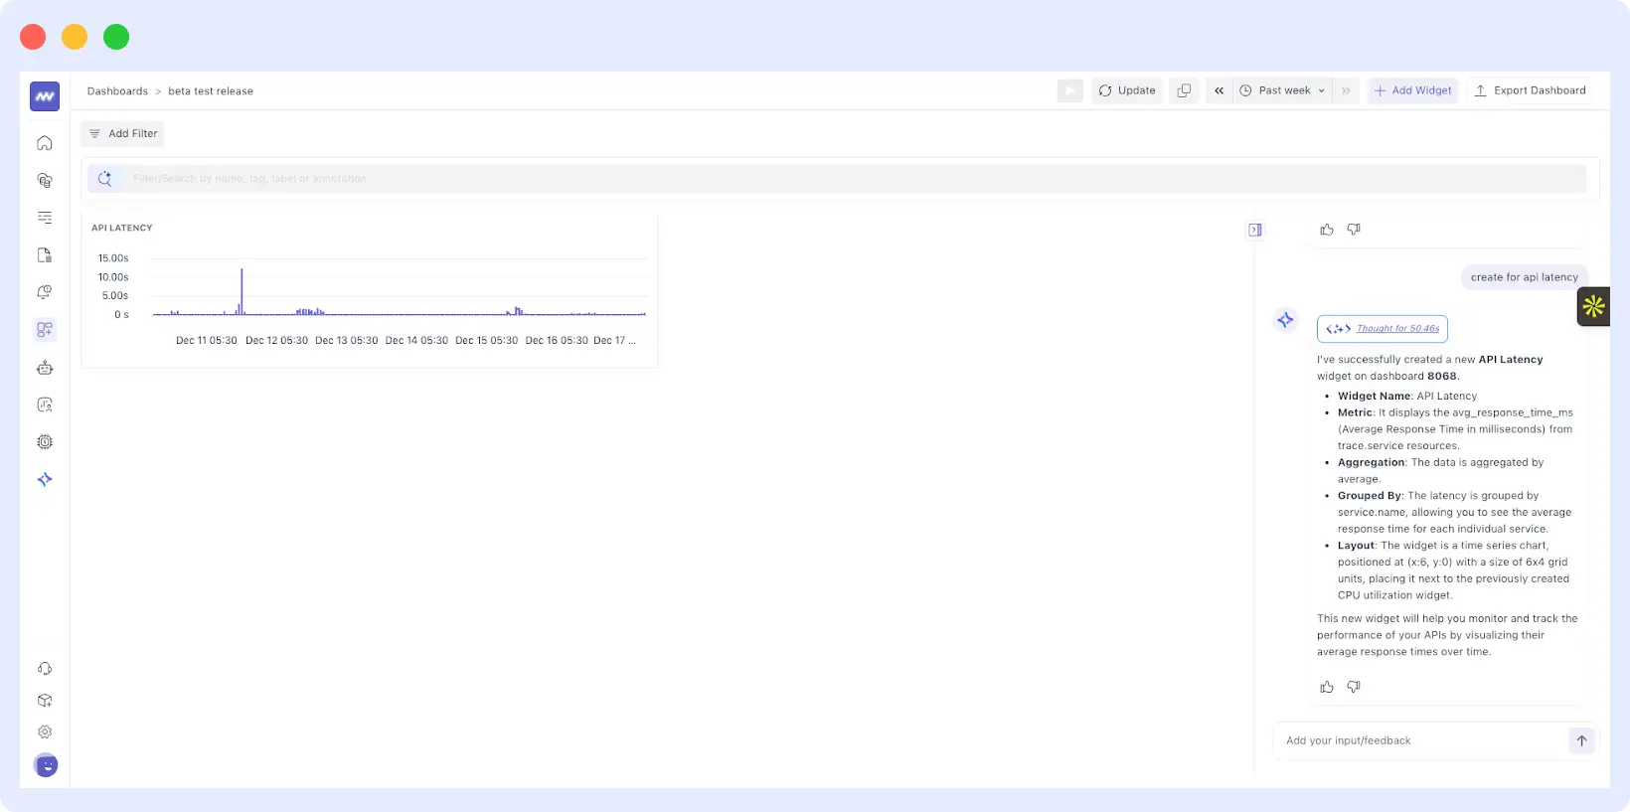Viewport: 1630px width, 812px height.
Task: Click the Dec 14 05:30 x-axis label
Action: coord(416,340)
